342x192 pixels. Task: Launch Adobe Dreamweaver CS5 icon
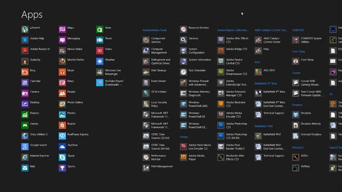221,72
